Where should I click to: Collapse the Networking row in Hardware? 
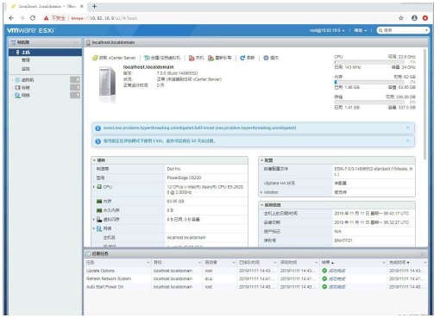point(94,228)
